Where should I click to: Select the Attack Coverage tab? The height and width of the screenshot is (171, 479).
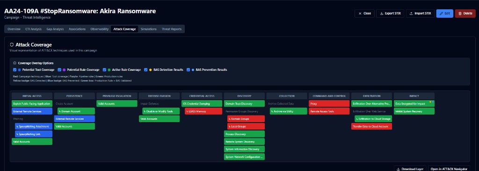[124, 29]
